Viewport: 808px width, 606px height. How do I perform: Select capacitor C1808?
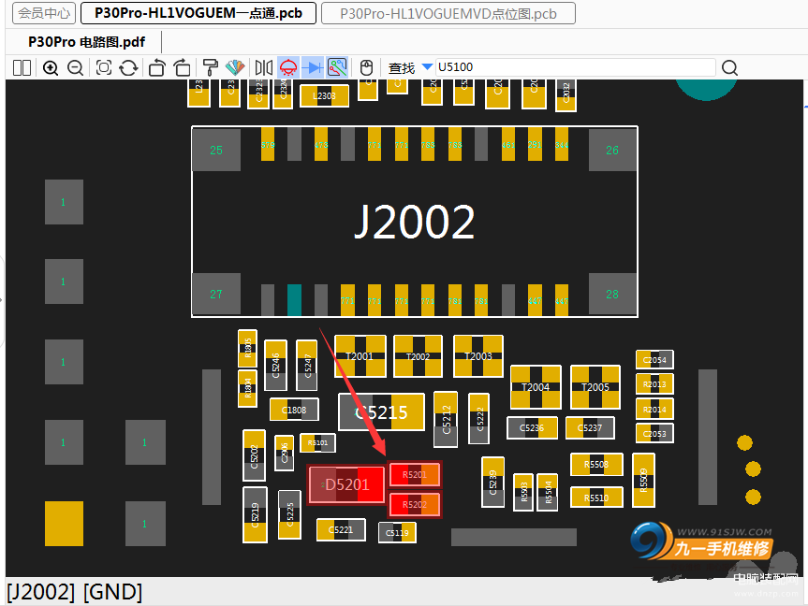pyautogui.click(x=294, y=410)
